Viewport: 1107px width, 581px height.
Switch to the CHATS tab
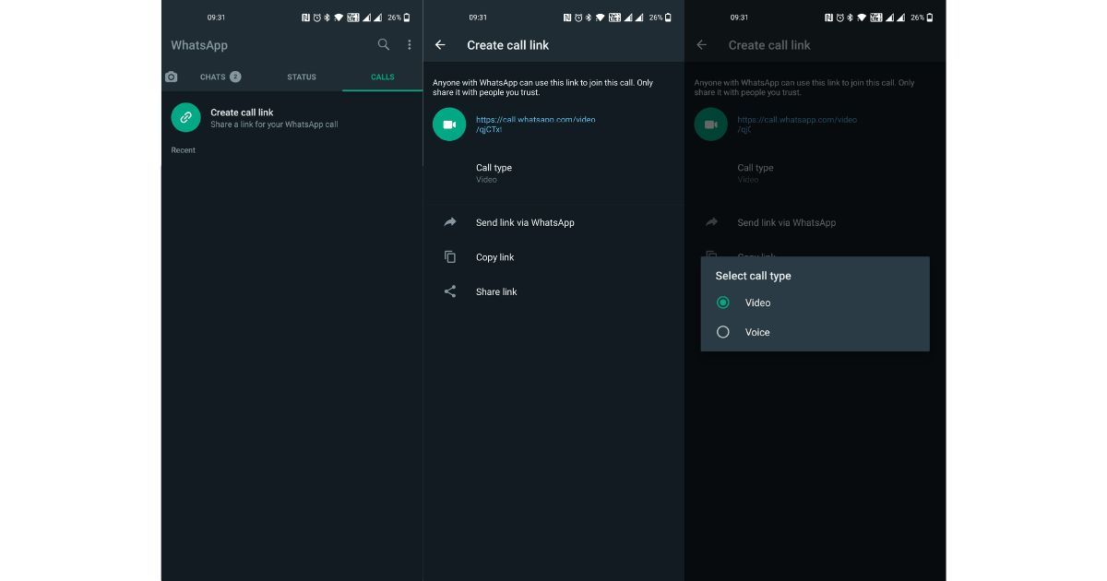pyautogui.click(x=220, y=77)
